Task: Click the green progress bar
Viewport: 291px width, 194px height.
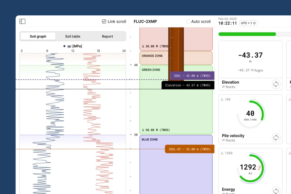Action: 247,34
